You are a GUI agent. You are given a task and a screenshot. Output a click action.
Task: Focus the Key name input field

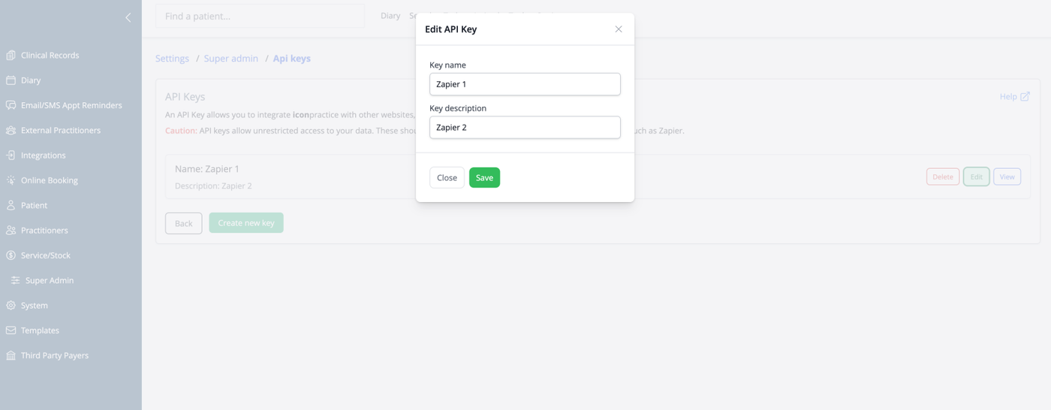coord(525,84)
